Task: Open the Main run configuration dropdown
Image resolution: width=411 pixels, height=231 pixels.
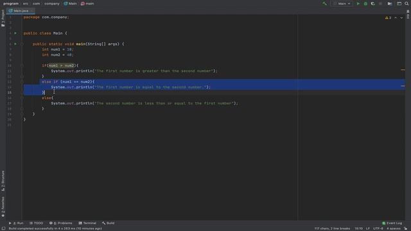Action: 342,4
